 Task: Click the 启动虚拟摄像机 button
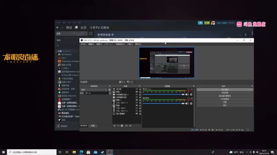225,96
